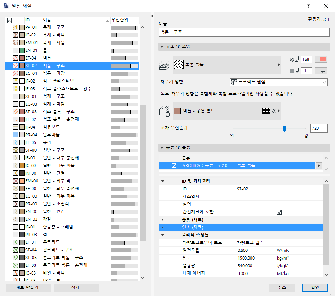Click the 확인 button

point(315,288)
